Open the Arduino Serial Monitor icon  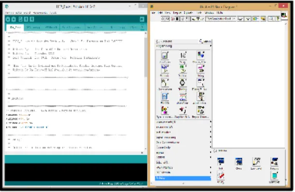click(x=142, y=19)
